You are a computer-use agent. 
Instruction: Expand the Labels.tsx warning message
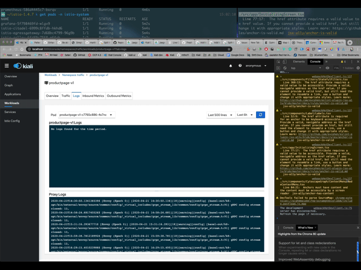pyautogui.click(x=281, y=110)
